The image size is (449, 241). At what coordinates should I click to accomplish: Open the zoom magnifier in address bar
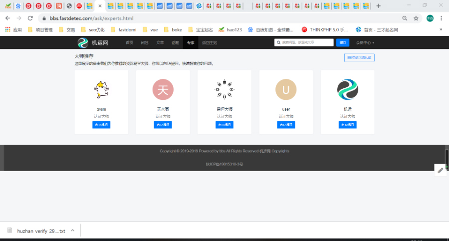pyautogui.click(x=405, y=18)
